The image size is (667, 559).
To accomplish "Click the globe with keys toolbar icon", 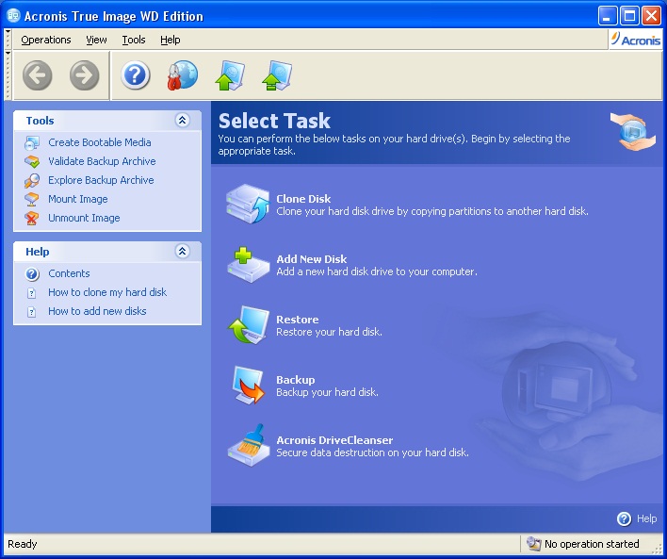I will (183, 75).
